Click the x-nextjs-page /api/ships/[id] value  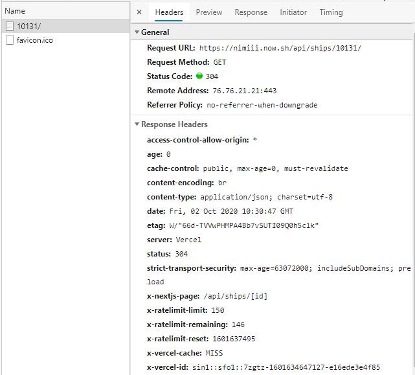[236, 297]
